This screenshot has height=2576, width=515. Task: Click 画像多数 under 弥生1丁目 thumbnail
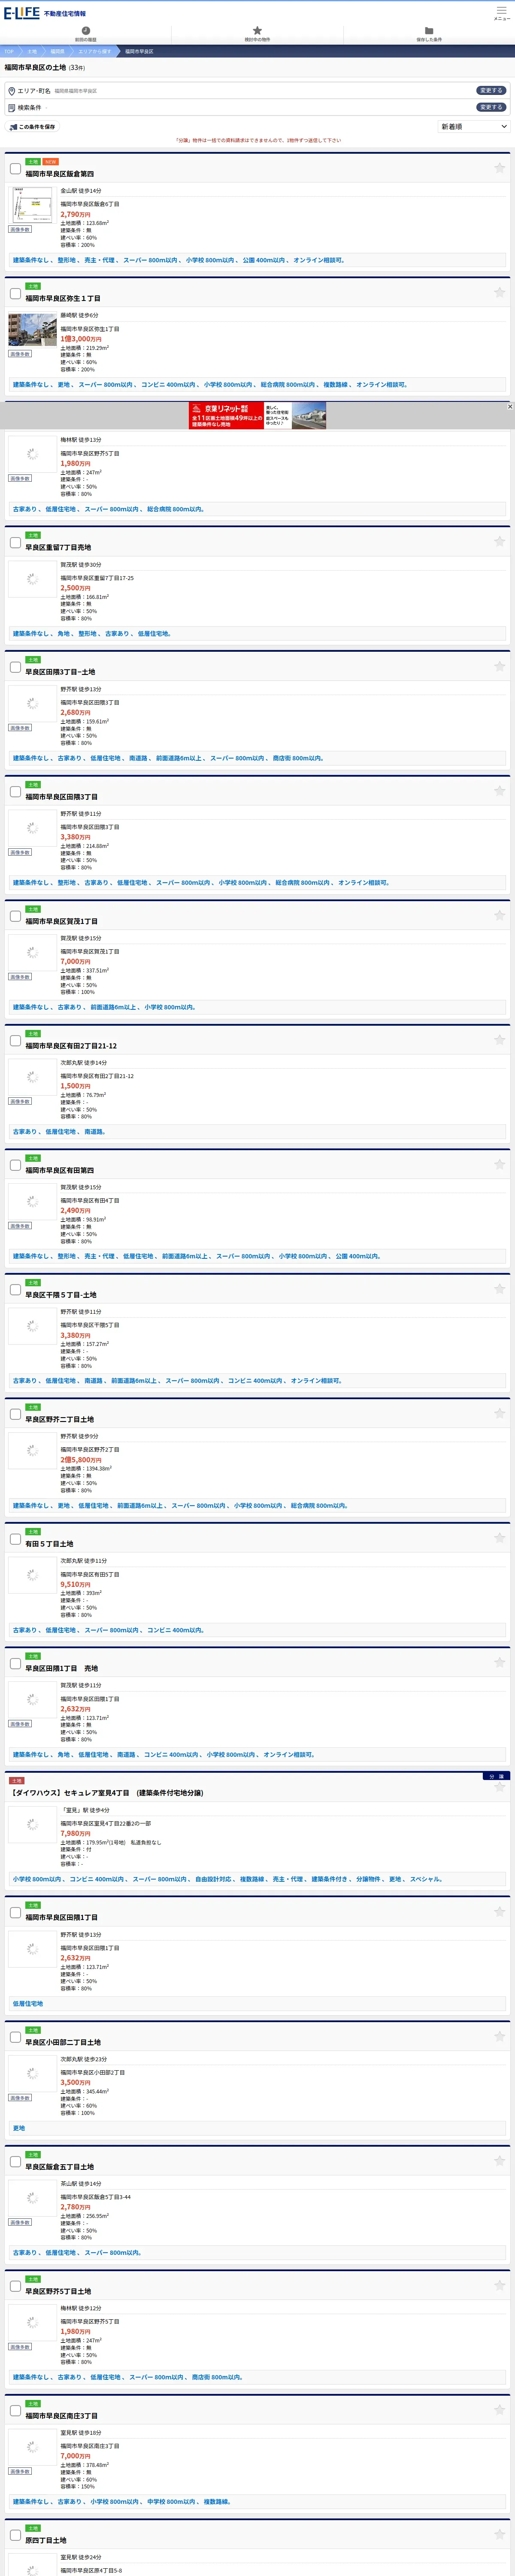click(20, 354)
